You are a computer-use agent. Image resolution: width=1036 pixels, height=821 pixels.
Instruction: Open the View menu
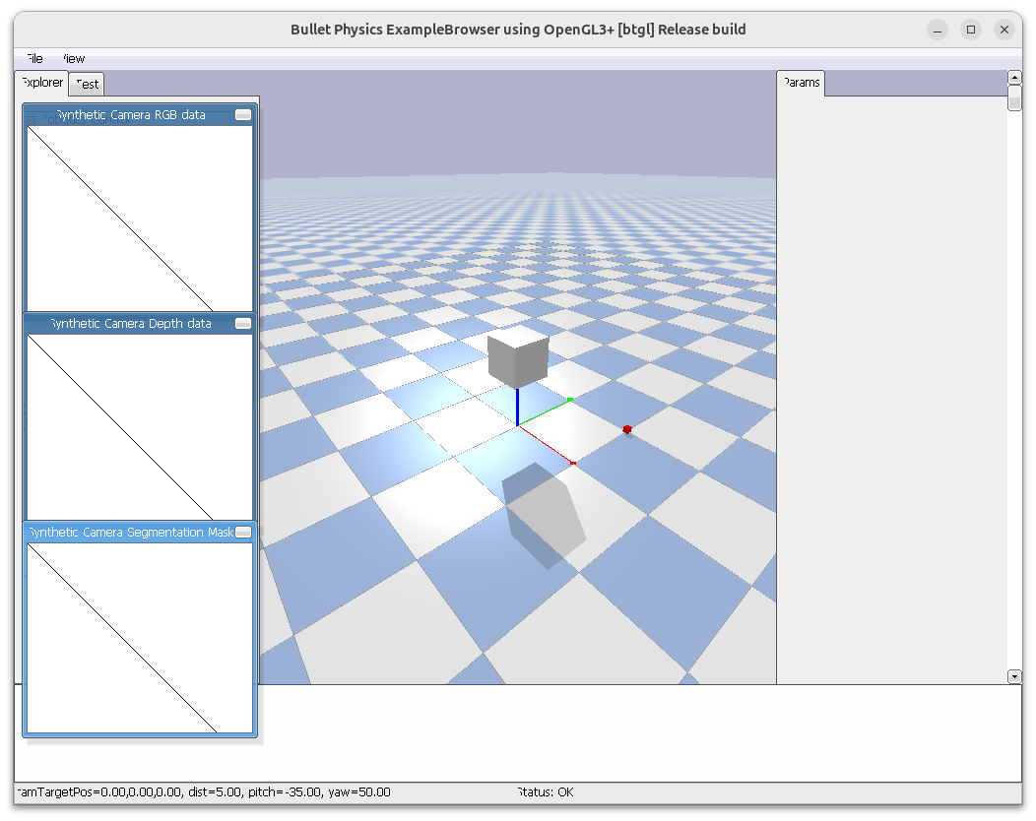click(x=73, y=59)
